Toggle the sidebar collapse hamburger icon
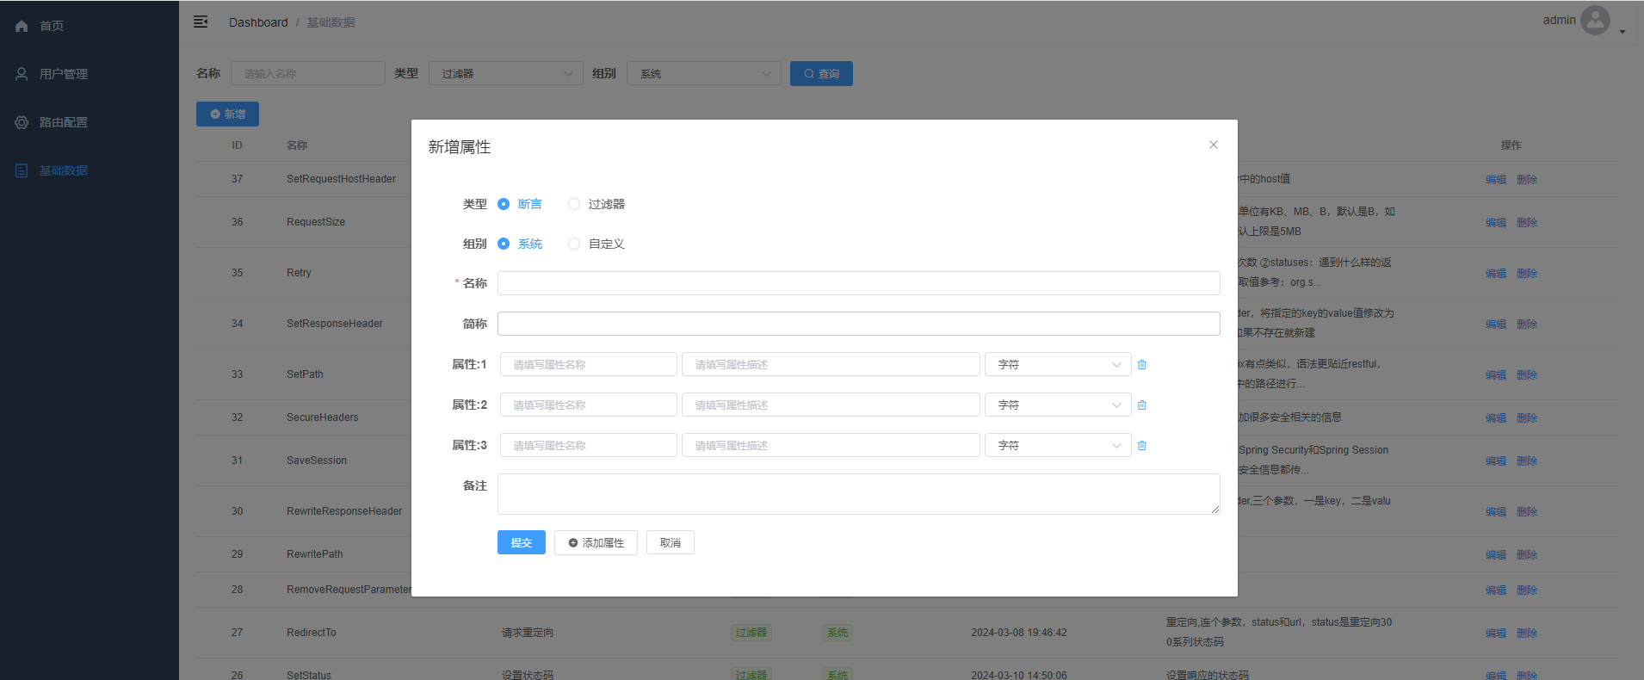This screenshot has height=680, width=1644. 201,22
